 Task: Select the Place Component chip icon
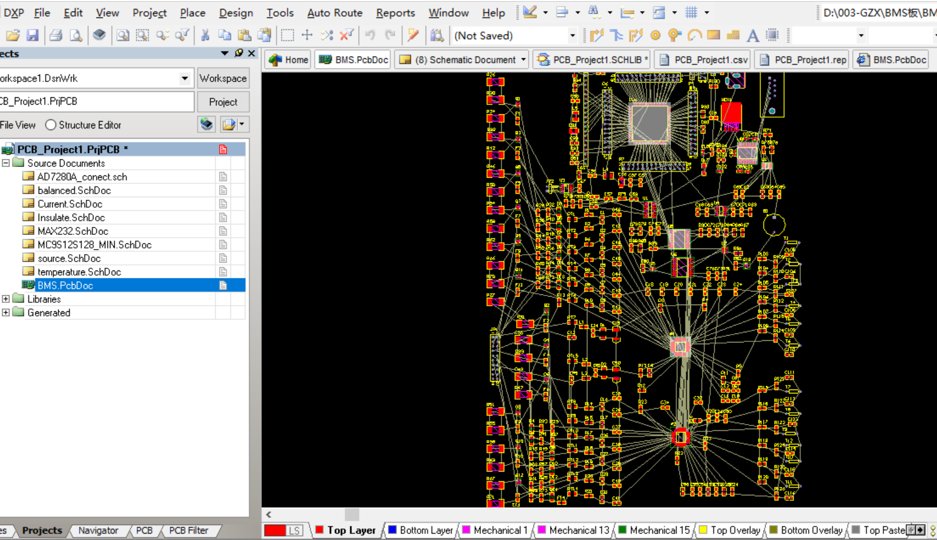tap(772, 36)
